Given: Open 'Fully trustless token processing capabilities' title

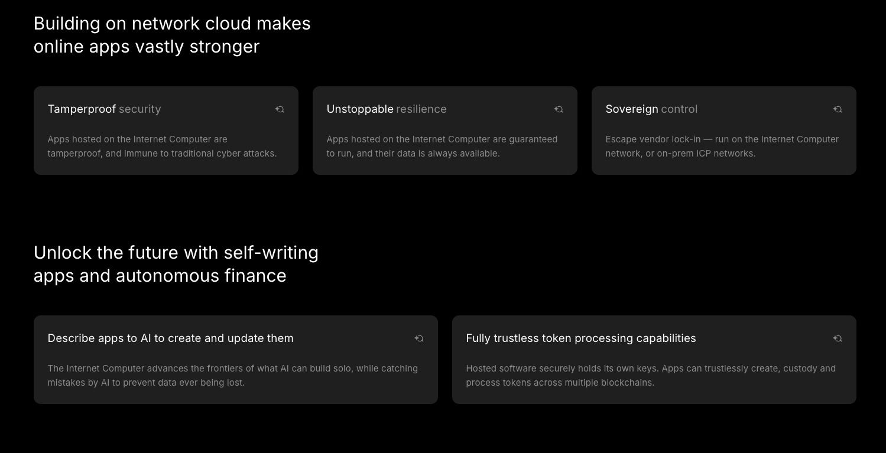Looking at the screenshot, I should tap(581, 338).
